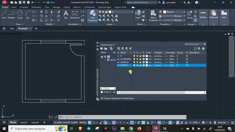
Task: Toggle plot printer icon for PORTAS layer
Action: click(x=144, y=65)
